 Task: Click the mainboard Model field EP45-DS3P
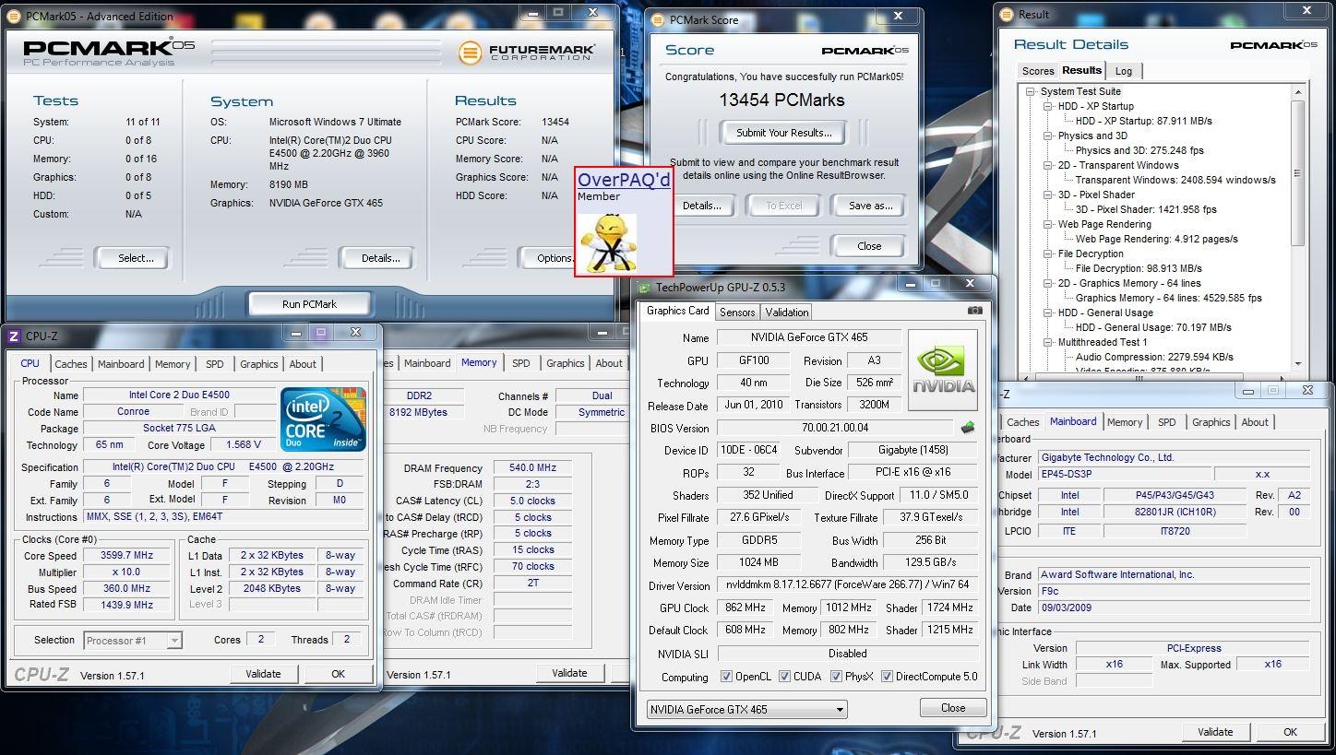[1125, 474]
